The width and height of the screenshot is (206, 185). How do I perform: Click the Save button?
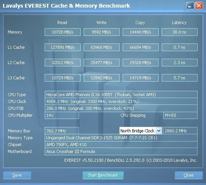pyautogui.click(x=17, y=175)
